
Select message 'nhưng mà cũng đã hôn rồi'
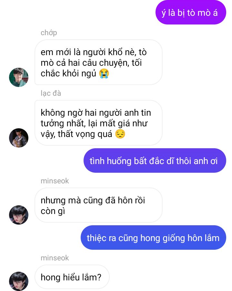pyautogui.click(x=98, y=205)
